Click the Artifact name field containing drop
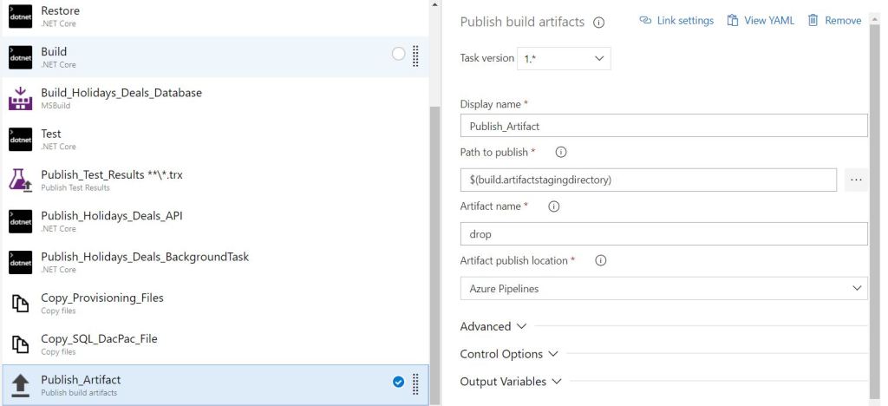This screenshot has width=888, height=406. pyautogui.click(x=663, y=234)
